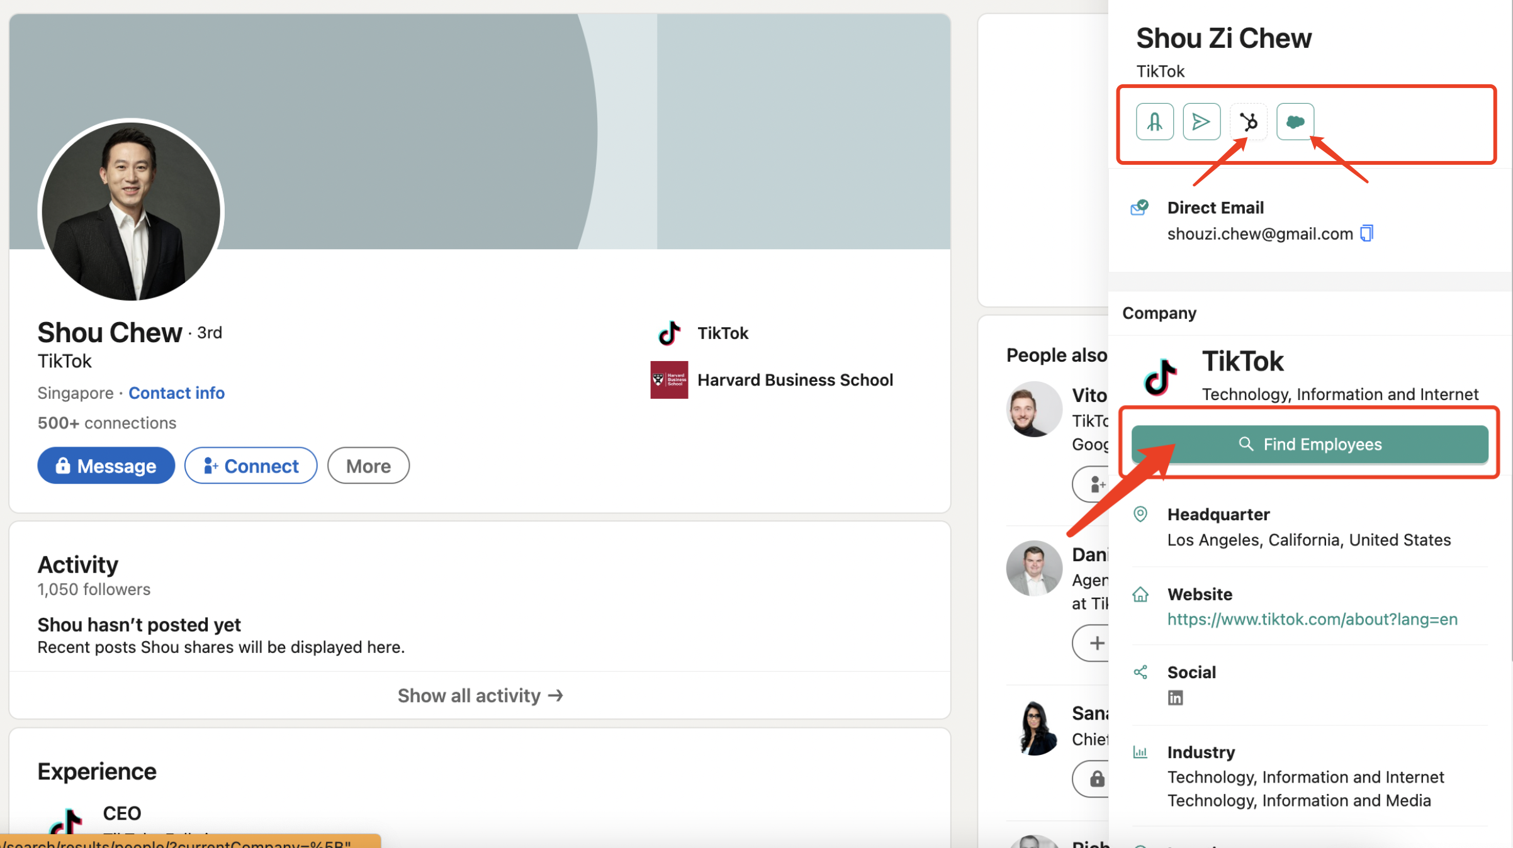
Task: Open the LinkedIn social icon
Action: (1175, 698)
